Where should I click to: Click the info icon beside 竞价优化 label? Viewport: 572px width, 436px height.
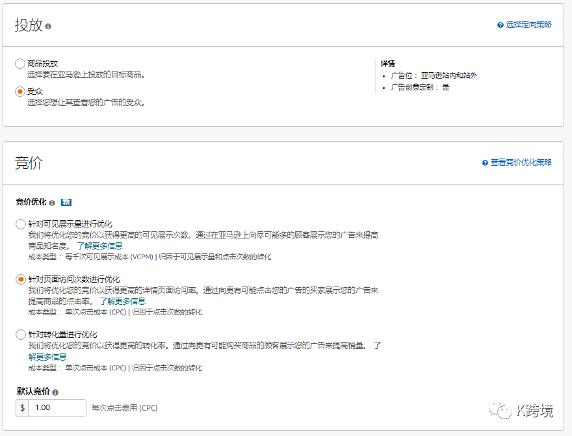[x=52, y=202]
